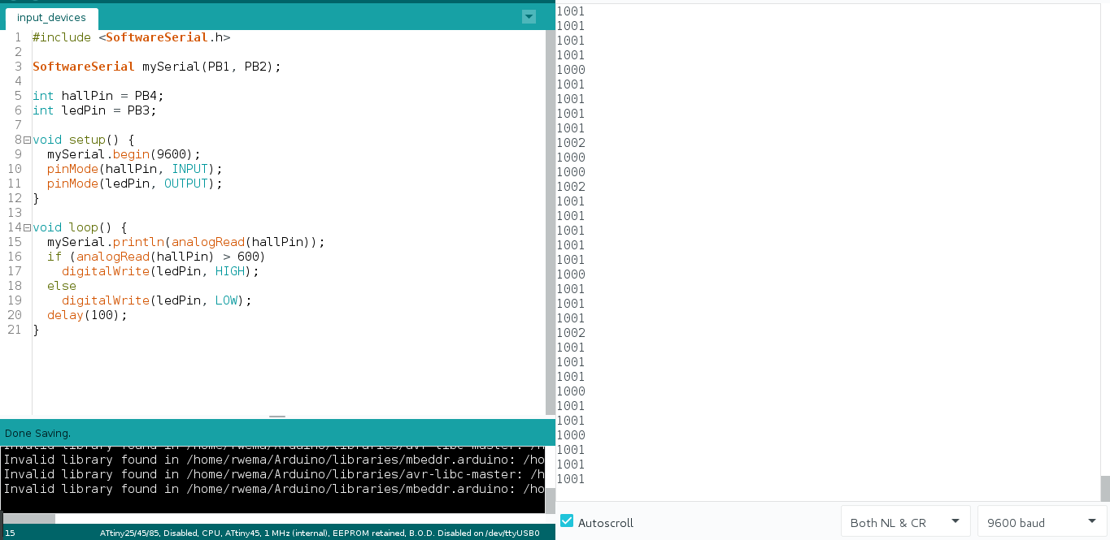Collapse the setup function fold marker
Viewport: 1110px width, 540px height.
pos(26,139)
